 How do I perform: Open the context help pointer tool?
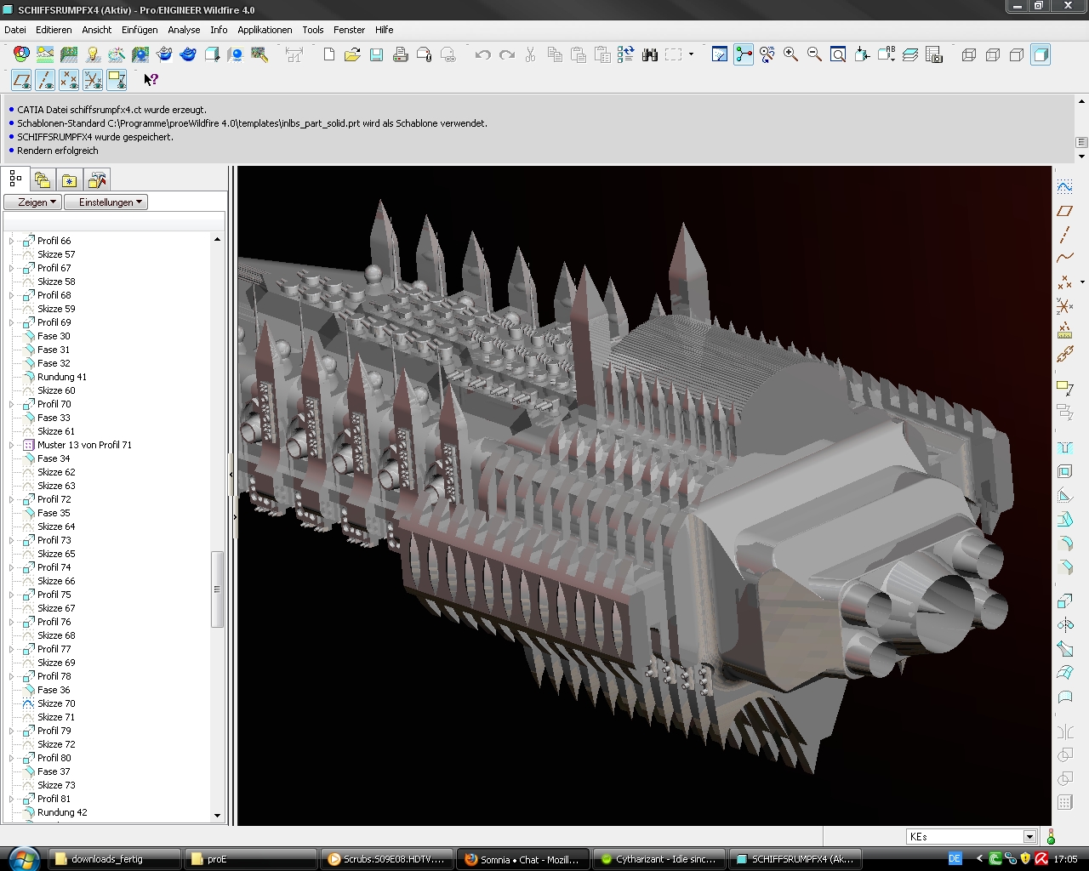point(151,80)
